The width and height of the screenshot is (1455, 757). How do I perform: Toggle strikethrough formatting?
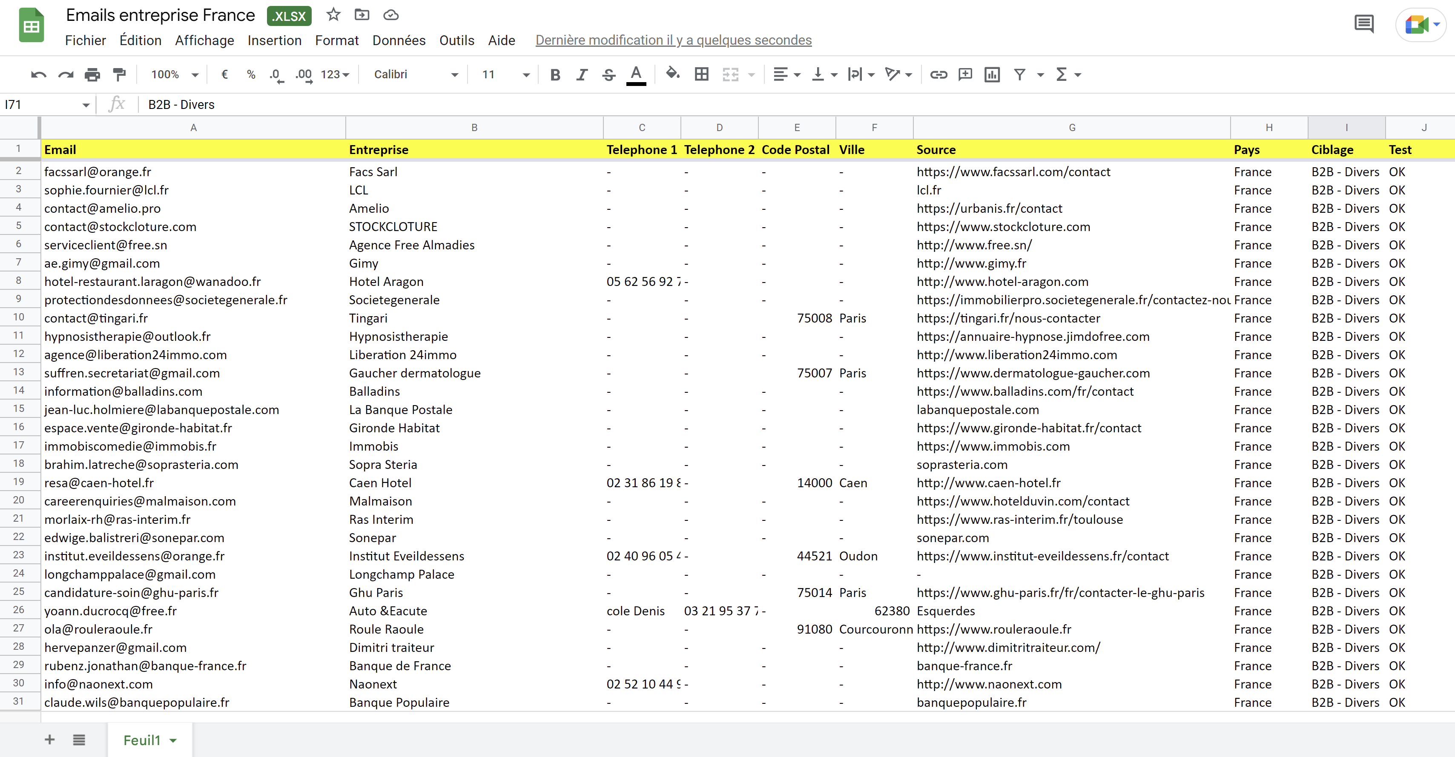[x=608, y=74]
